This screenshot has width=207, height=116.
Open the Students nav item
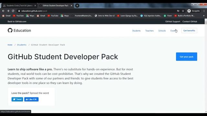click(136, 31)
